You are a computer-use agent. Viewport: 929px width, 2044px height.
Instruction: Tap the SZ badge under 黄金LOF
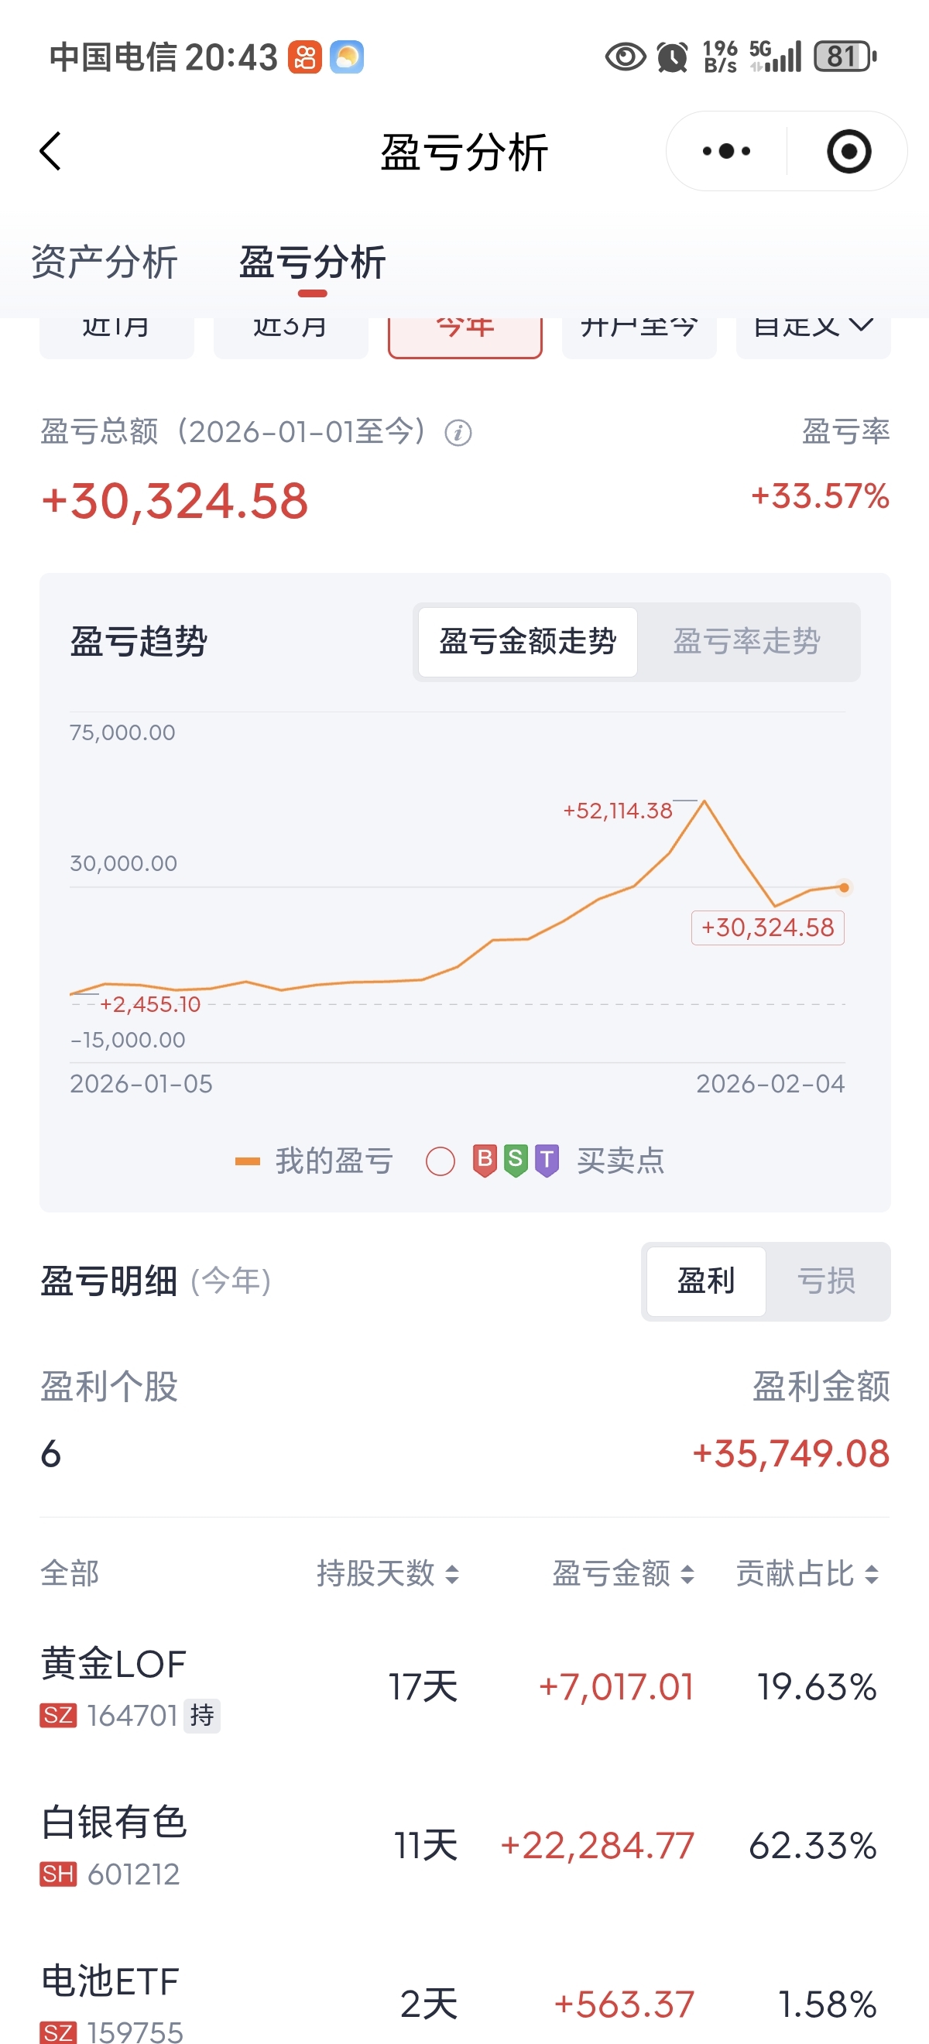click(x=58, y=1716)
